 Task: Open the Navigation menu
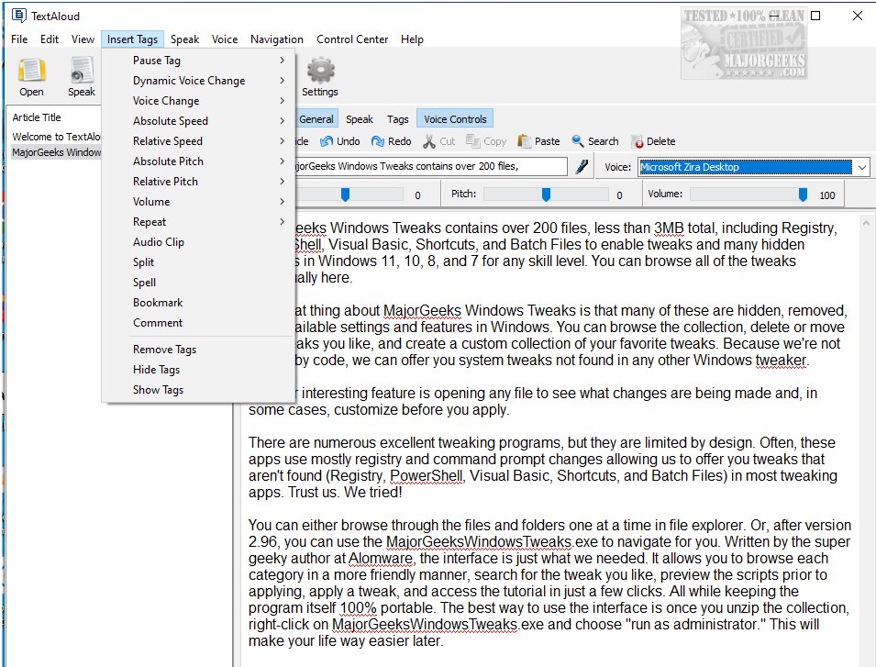coord(276,39)
